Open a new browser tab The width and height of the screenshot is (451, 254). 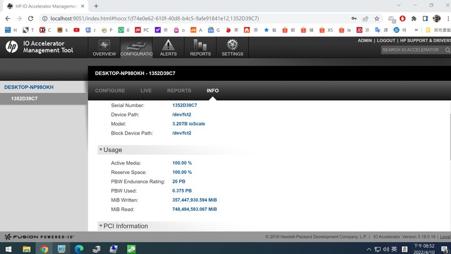coord(96,6)
